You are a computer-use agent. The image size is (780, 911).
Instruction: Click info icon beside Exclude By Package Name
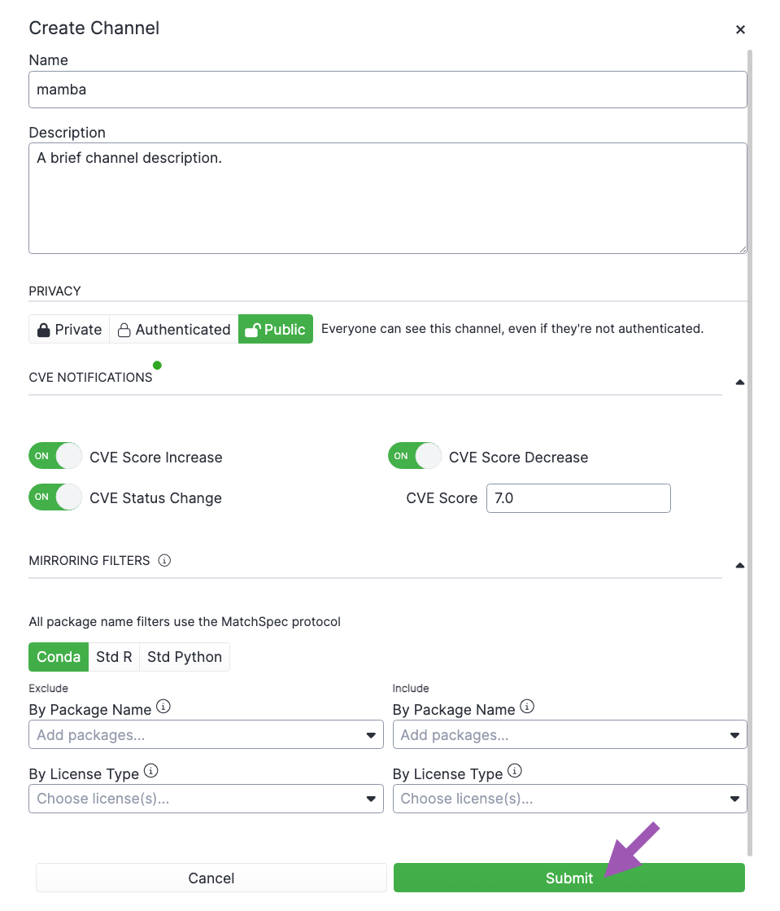coord(163,707)
